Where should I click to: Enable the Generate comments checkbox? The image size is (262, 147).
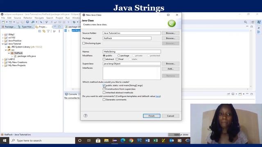pyautogui.click(x=104, y=100)
